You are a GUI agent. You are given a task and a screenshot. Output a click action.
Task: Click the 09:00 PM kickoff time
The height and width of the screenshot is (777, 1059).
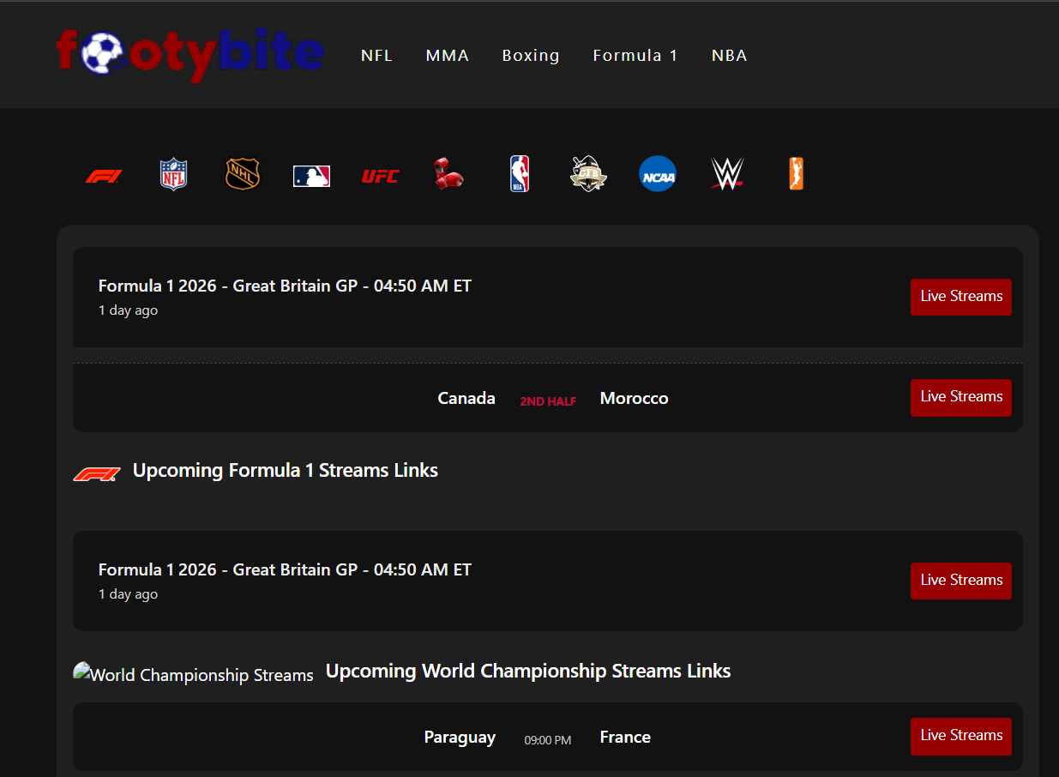548,740
